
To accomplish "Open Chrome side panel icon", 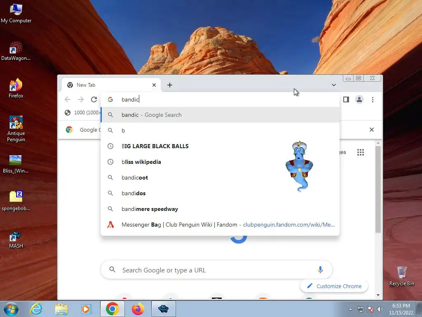I will pyautogui.click(x=346, y=99).
